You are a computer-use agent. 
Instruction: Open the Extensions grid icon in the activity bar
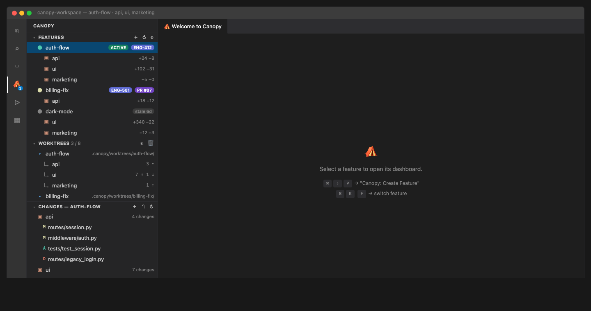(17, 120)
